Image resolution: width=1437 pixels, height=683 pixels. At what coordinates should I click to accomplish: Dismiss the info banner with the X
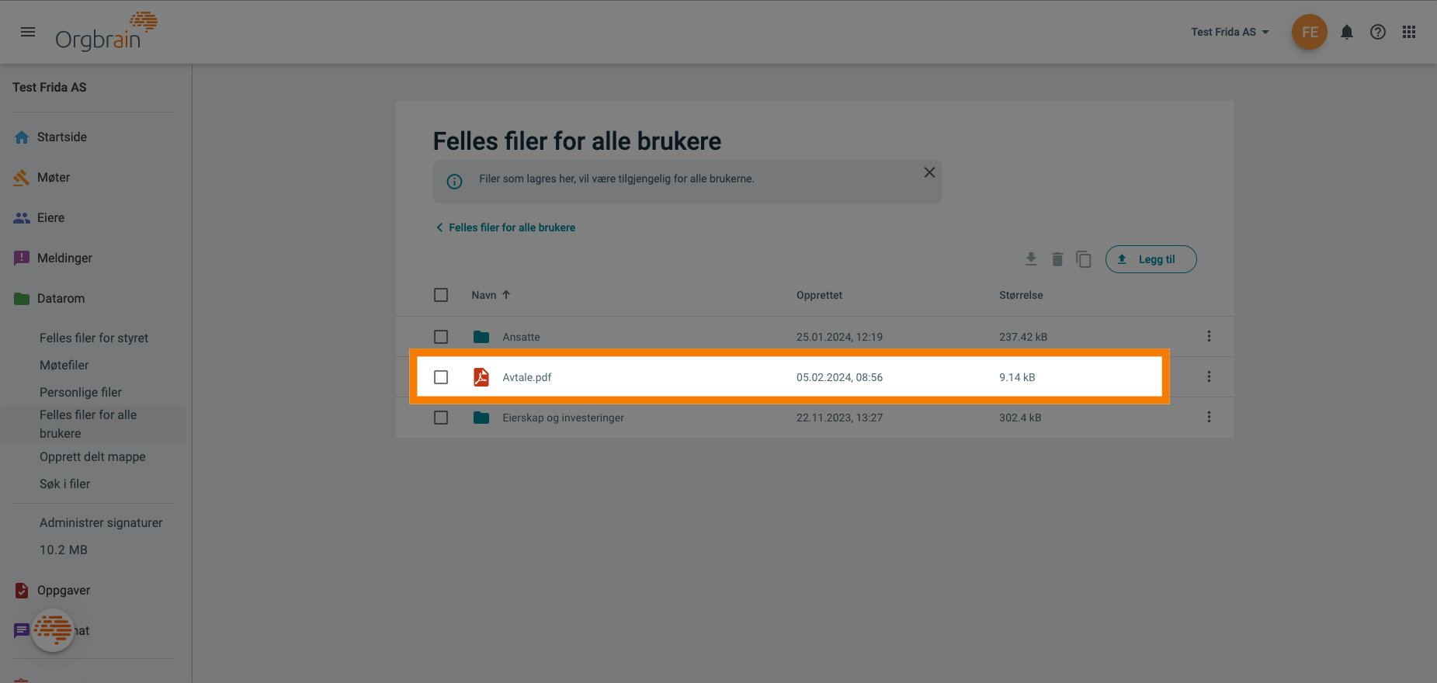coord(929,172)
